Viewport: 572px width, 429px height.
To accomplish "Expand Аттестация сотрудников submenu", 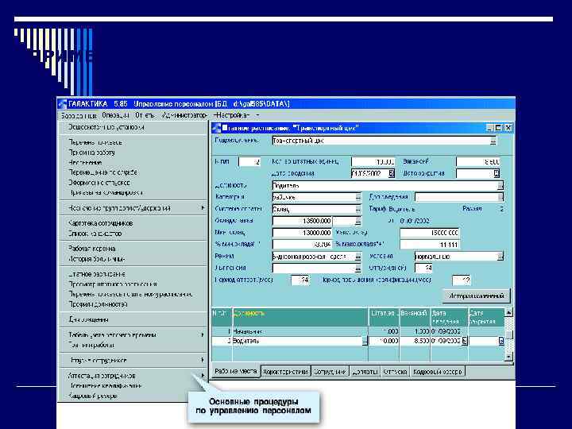I will coord(203,375).
